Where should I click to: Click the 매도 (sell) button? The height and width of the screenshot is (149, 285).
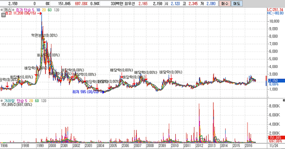tap(237, 4)
